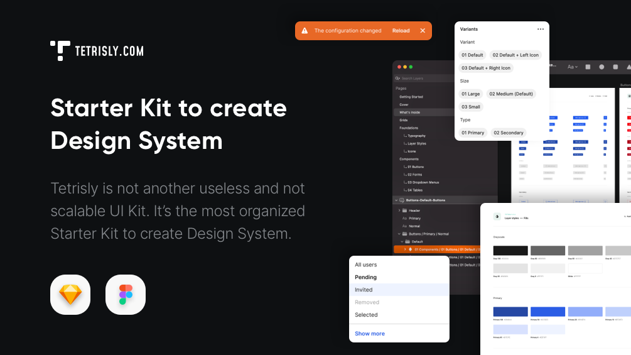This screenshot has width=631, height=355.
Task: Choose the 01 Primary type chip
Action: [473, 133]
